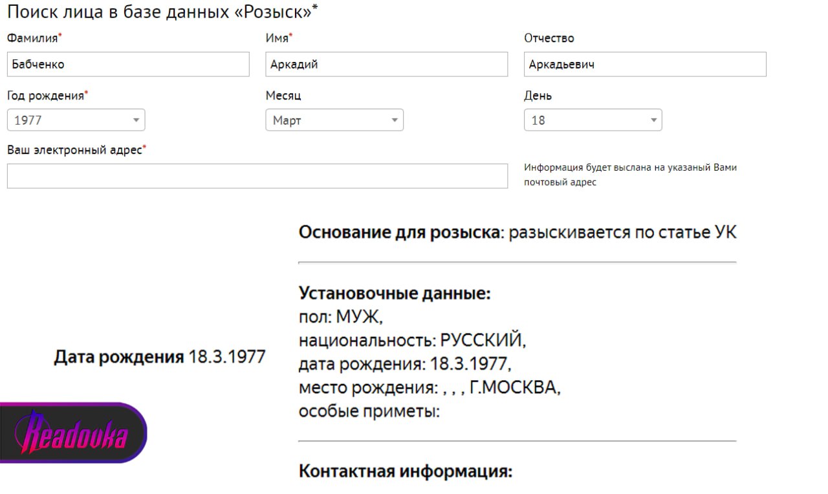The width and height of the screenshot is (828, 494).
Task: Focus the Имя field containing Аркадий
Action: click(x=386, y=65)
